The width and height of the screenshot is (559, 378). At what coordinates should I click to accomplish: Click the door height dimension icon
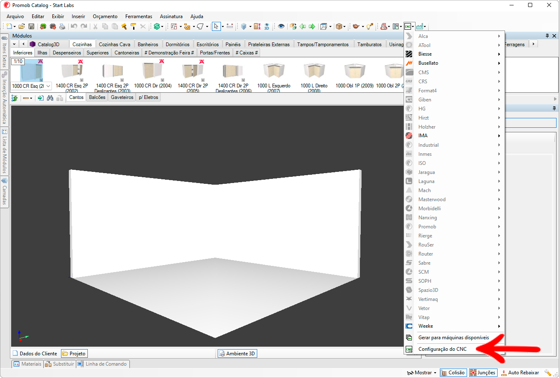[x=257, y=26]
